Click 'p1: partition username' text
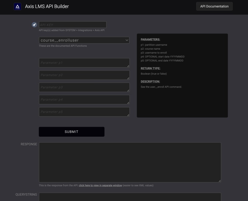This screenshot has width=248, height=201. 154,45
